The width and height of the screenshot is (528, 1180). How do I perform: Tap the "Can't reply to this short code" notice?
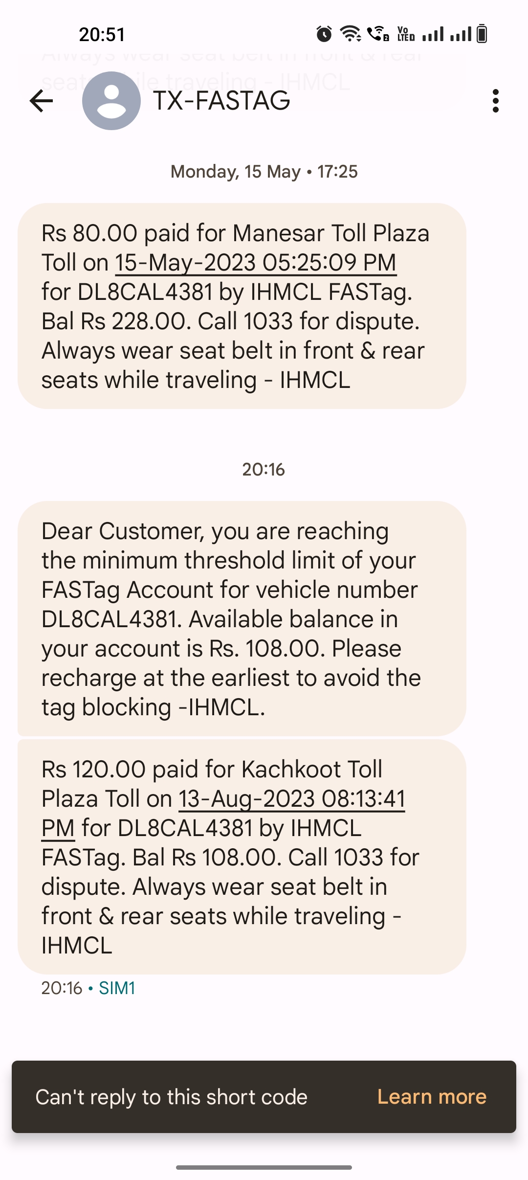point(171,1097)
